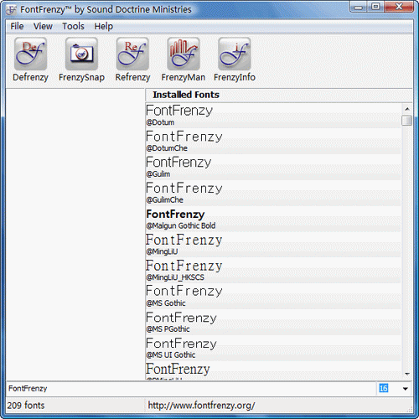Select the @Dotum font entry

click(273, 116)
